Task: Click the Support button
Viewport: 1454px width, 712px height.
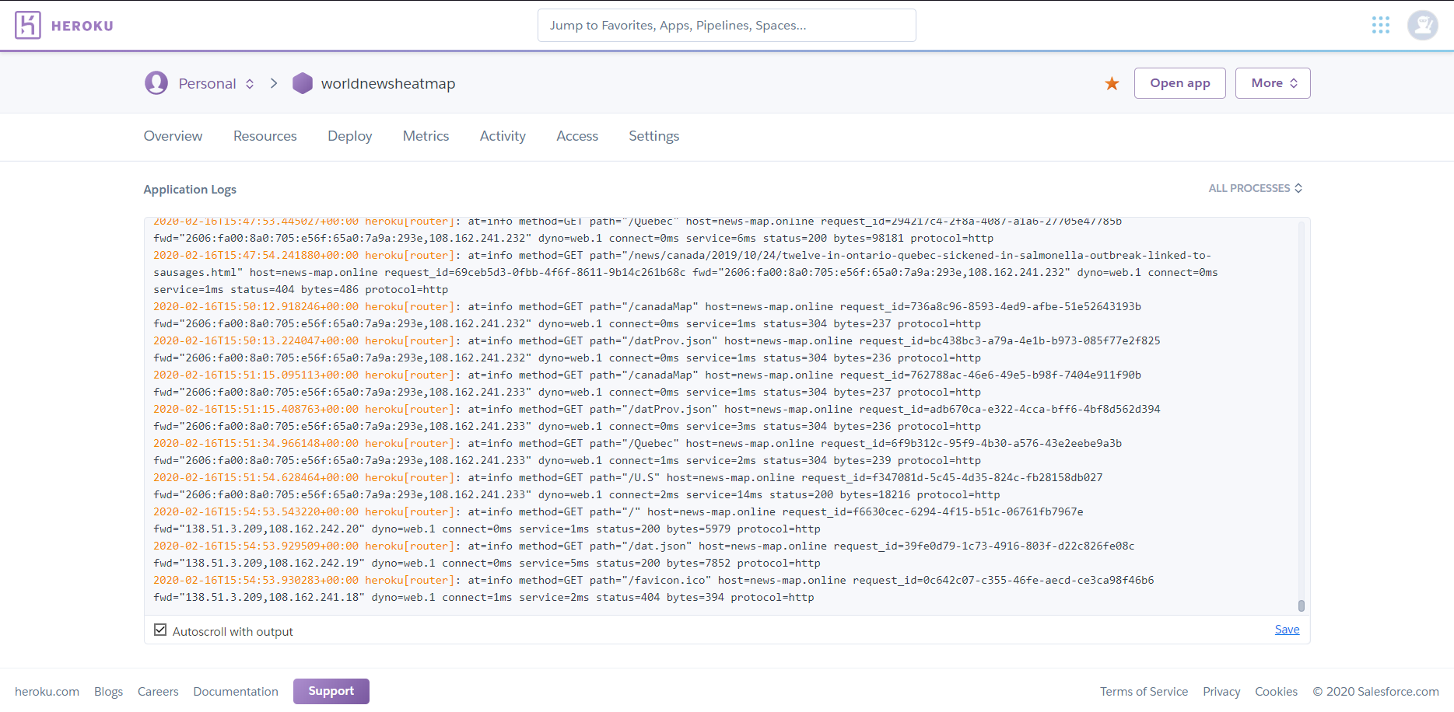Action: point(331,691)
